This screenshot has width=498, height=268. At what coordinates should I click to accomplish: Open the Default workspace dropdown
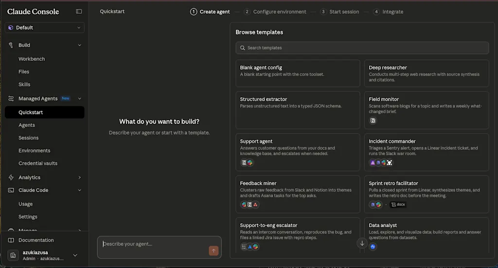(x=44, y=28)
